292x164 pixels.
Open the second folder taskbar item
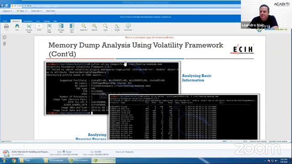point(55,160)
